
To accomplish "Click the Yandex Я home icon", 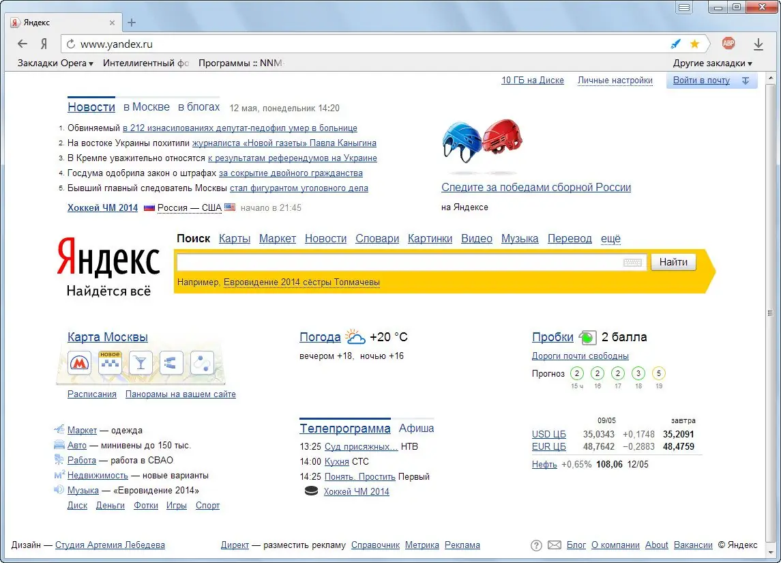I will pyautogui.click(x=44, y=44).
